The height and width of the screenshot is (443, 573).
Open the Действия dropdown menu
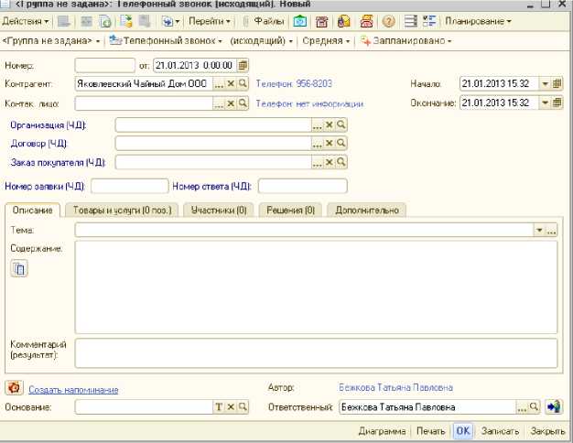(26, 21)
